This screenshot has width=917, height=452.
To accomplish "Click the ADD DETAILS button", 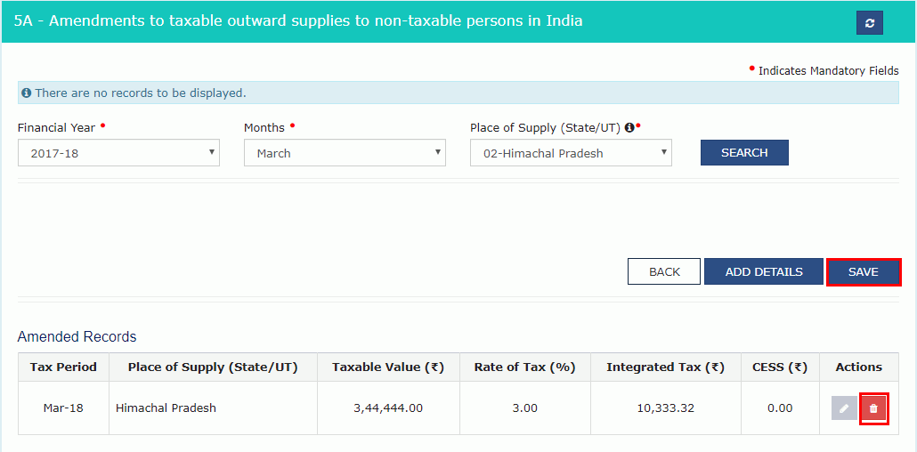I will point(763,271).
